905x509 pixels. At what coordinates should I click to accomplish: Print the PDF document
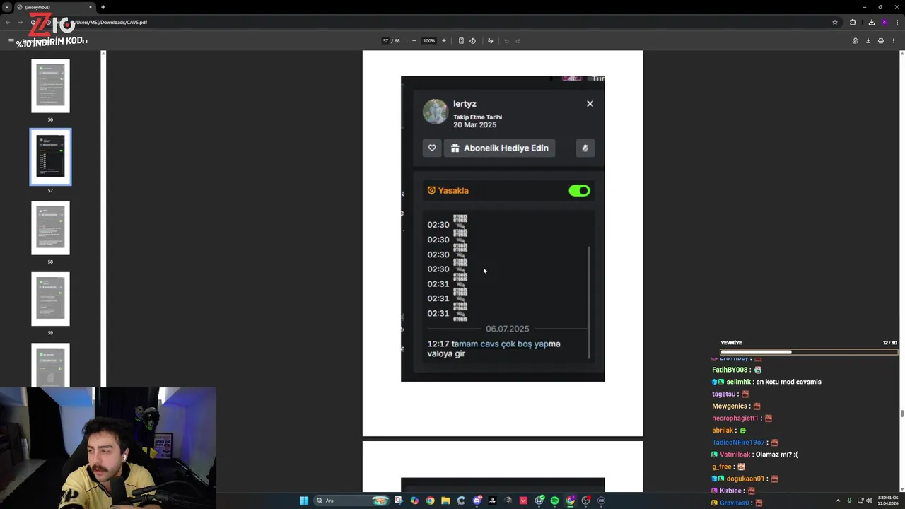point(881,41)
